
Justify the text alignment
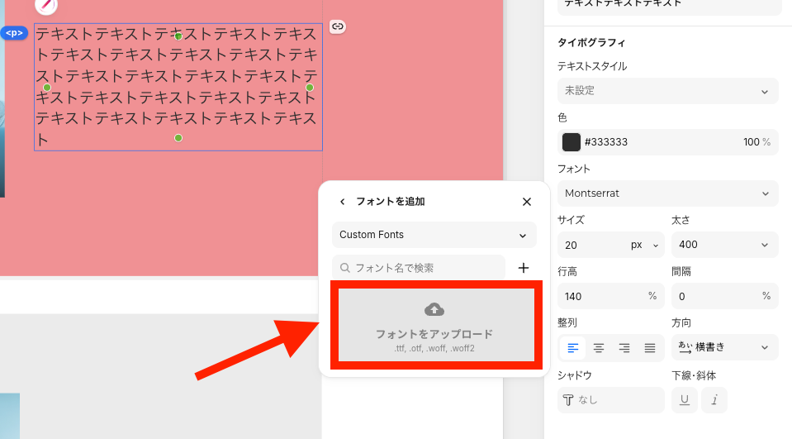click(x=650, y=348)
